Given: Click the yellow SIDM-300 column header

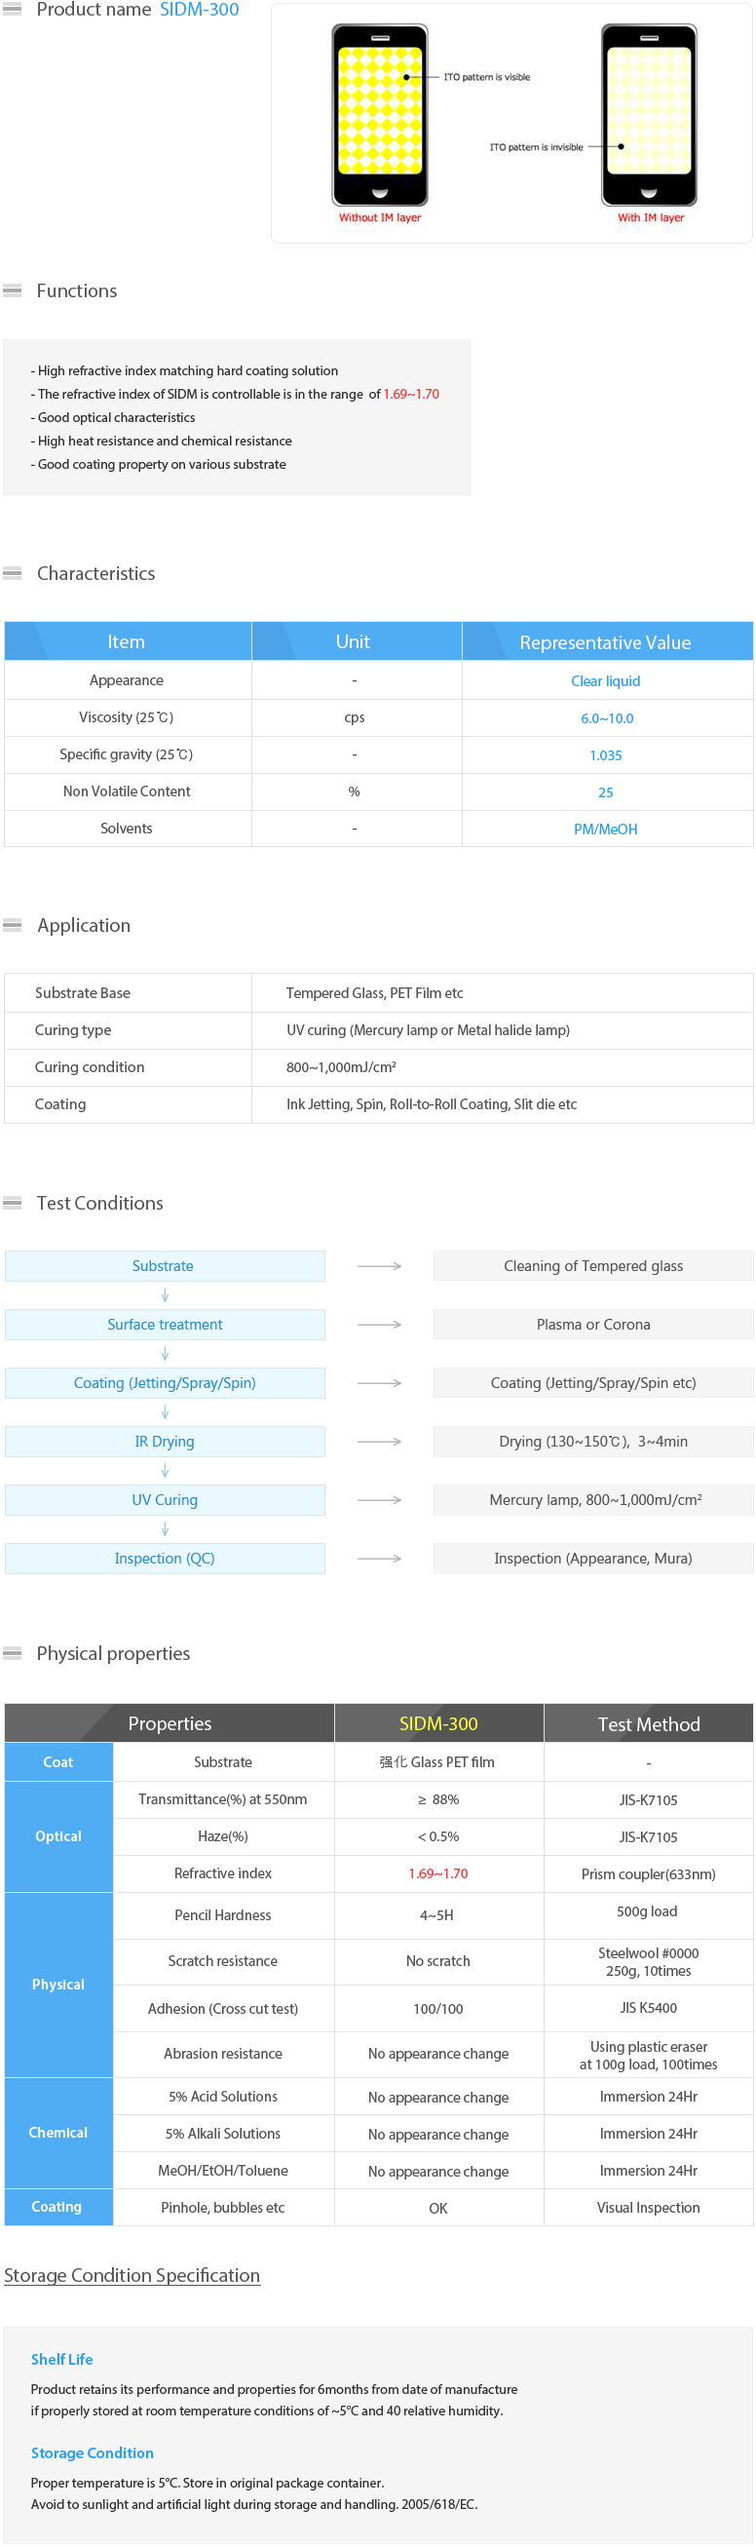Looking at the screenshot, I should [x=438, y=1723].
